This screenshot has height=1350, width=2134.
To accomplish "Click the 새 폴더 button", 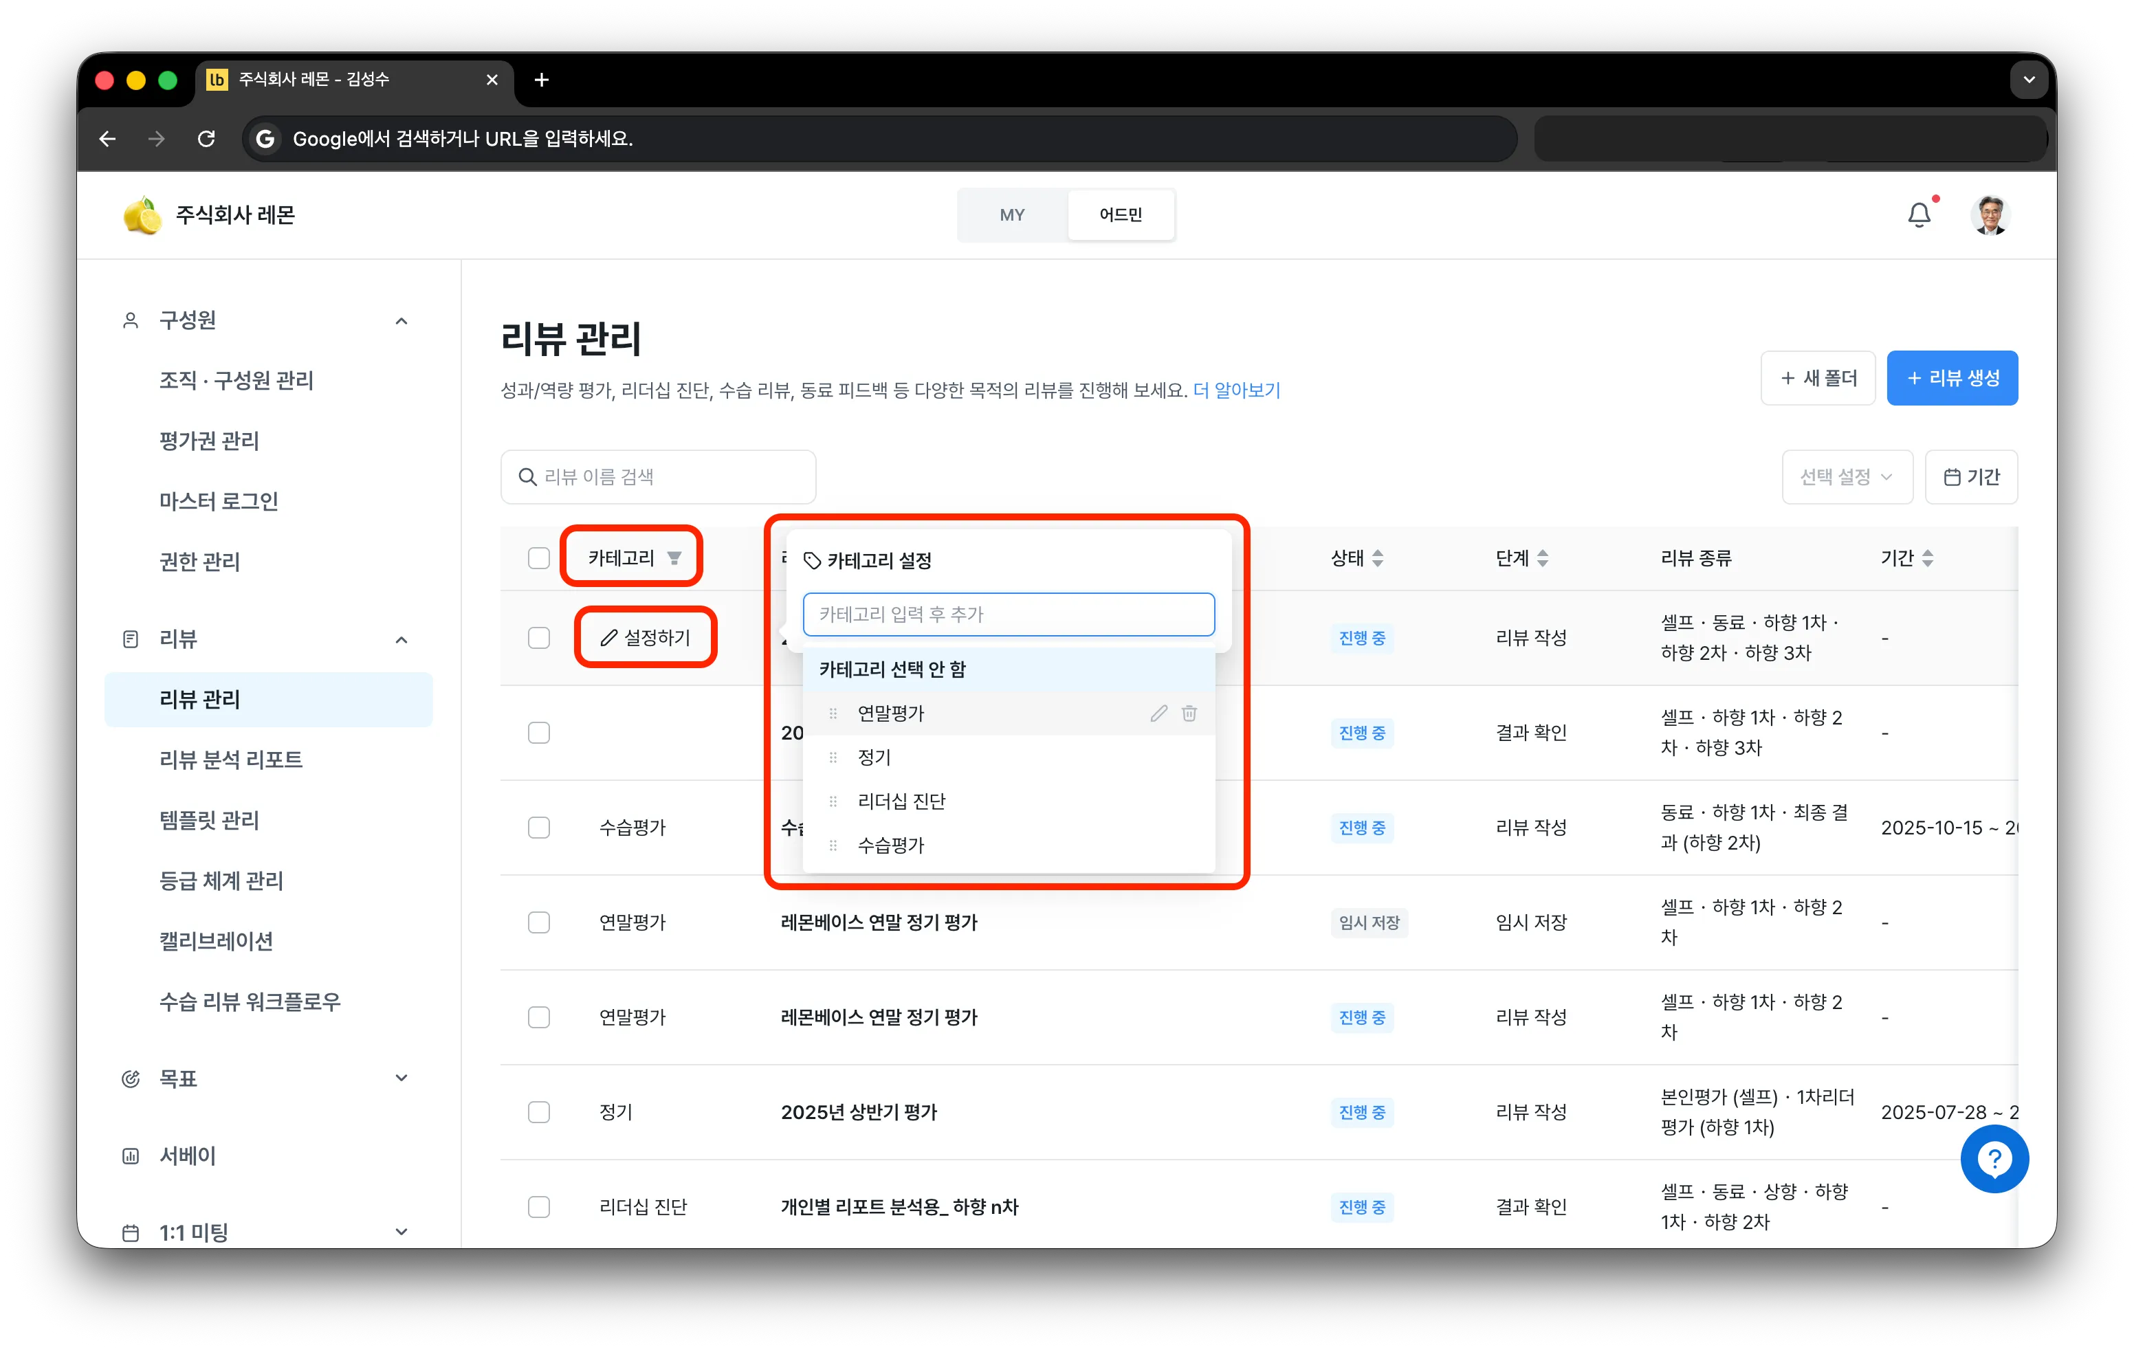I will click(1818, 378).
